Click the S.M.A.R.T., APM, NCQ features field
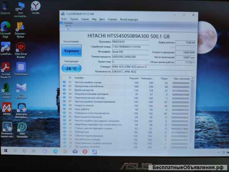The height and width of the screenshot is (172, 229). (x=154, y=72)
